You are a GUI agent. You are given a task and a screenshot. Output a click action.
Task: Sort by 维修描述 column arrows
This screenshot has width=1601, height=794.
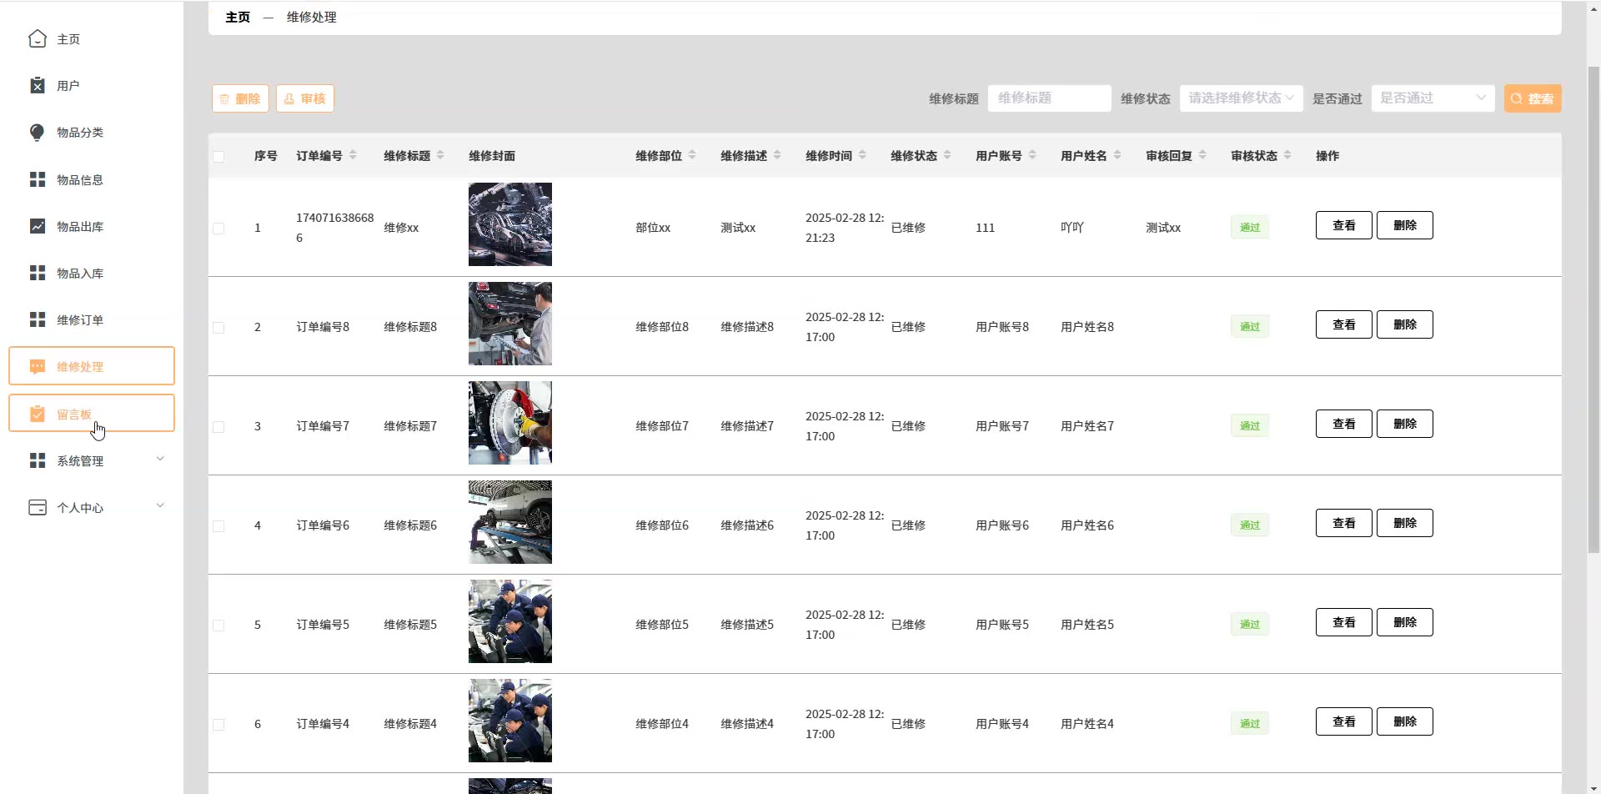pyautogui.click(x=777, y=155)
